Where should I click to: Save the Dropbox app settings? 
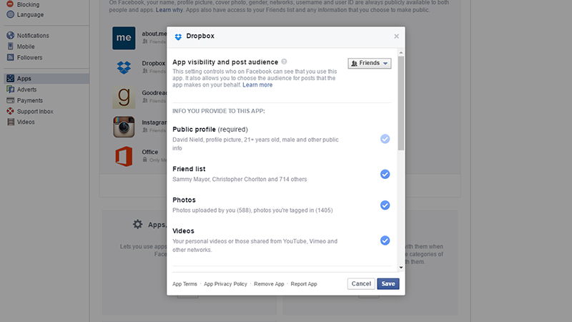point(388,283)
